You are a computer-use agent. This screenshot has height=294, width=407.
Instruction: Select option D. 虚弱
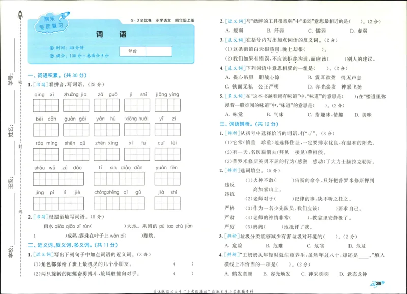tap(358, 31)
